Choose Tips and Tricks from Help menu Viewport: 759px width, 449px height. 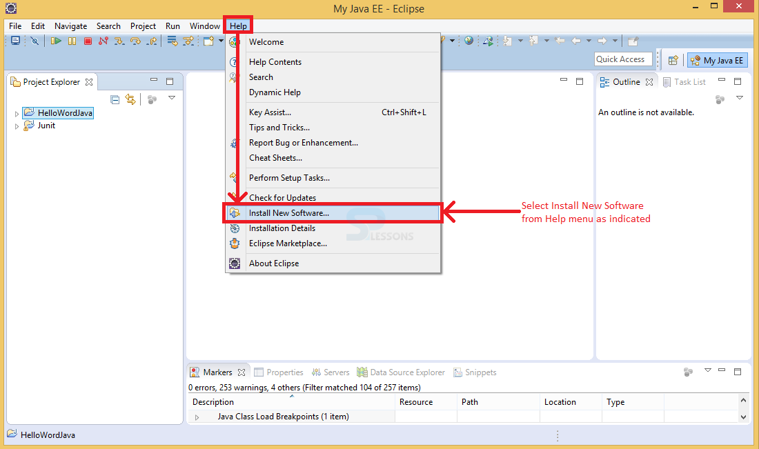coord(333,128)
